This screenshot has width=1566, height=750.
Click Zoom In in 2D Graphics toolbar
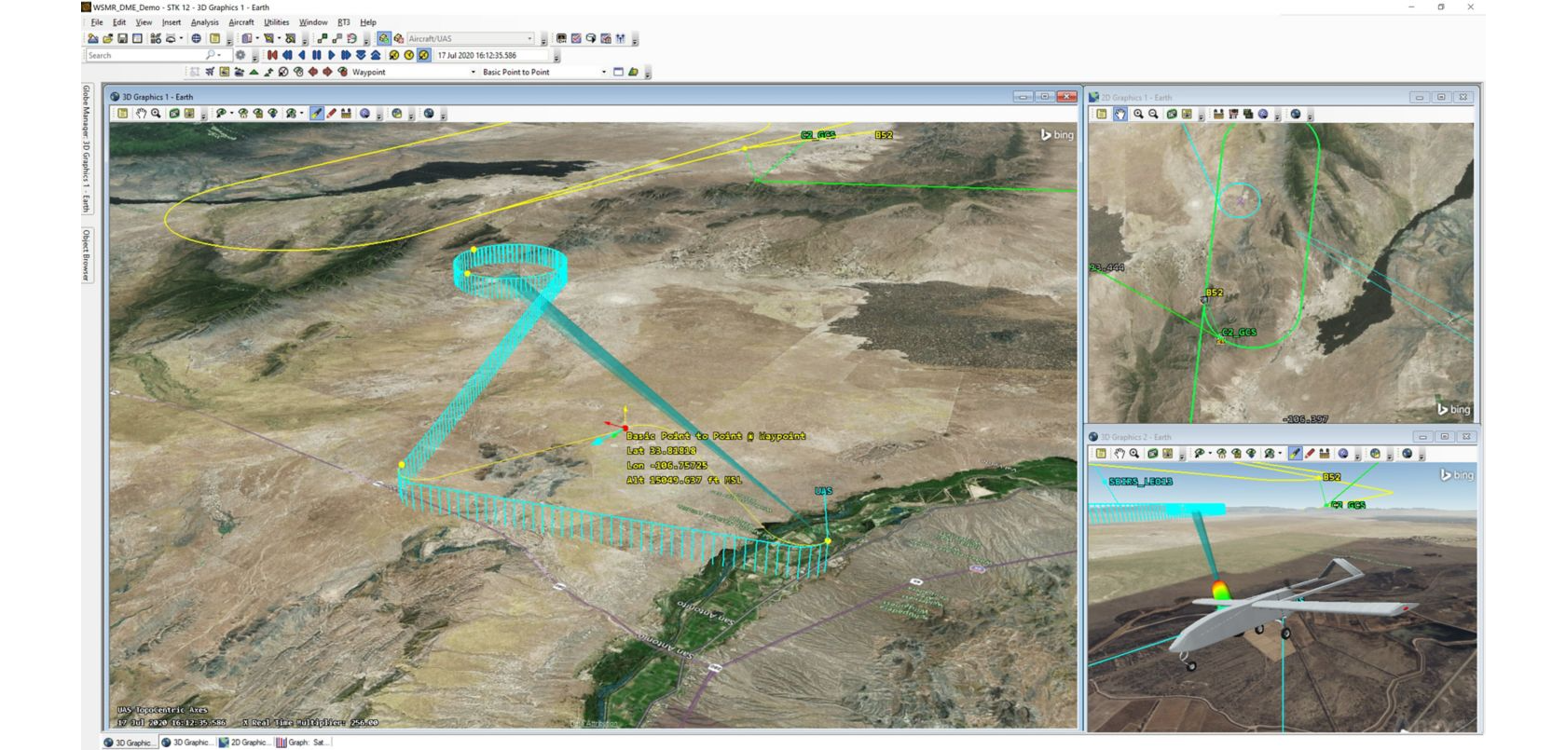(x=1138, y=114)
